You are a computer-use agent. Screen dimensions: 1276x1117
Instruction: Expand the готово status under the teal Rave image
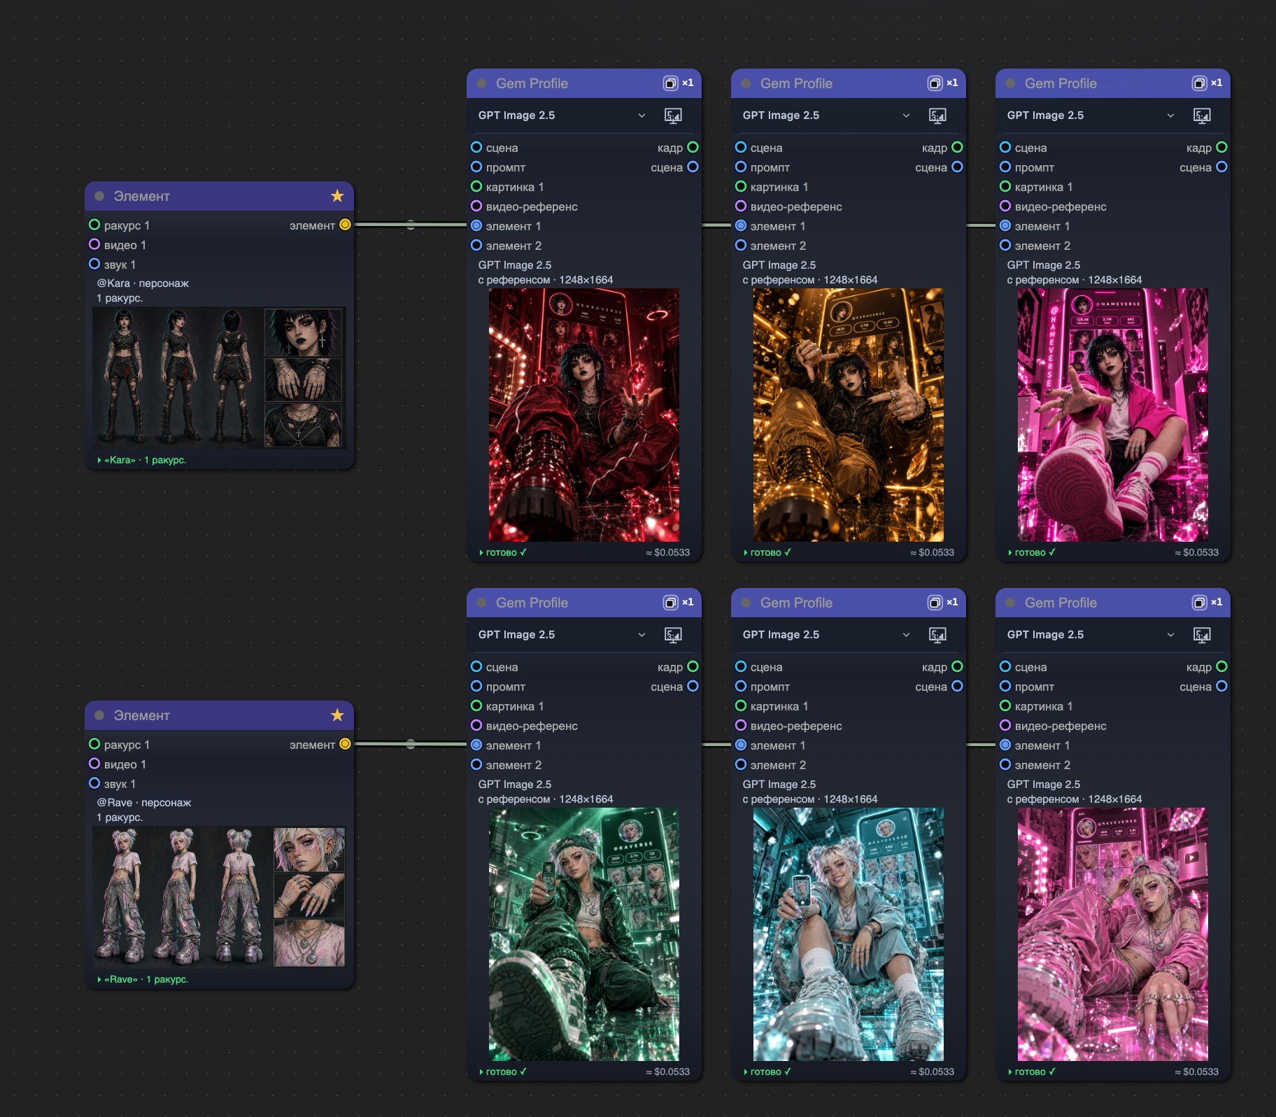(767, 1072)
